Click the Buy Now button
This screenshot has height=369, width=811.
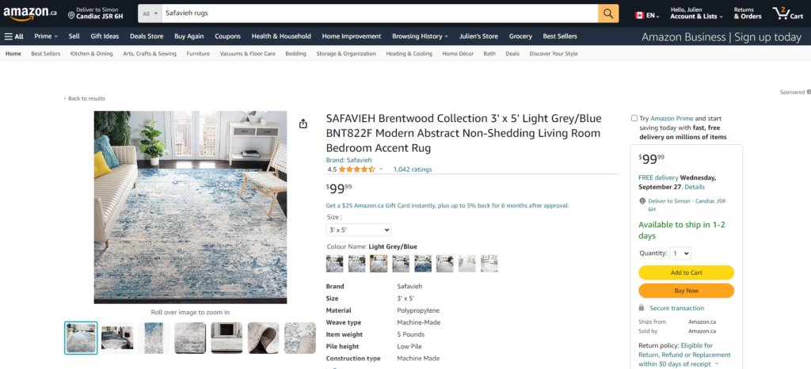click(686, 291)
